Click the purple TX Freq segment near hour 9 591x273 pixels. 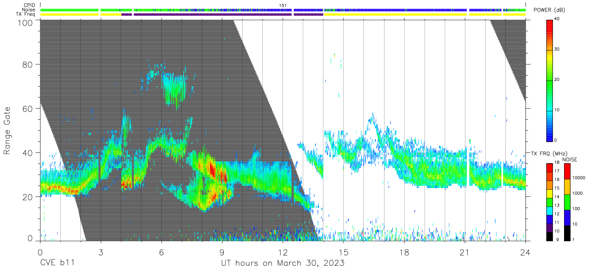[x=212, y=14]
